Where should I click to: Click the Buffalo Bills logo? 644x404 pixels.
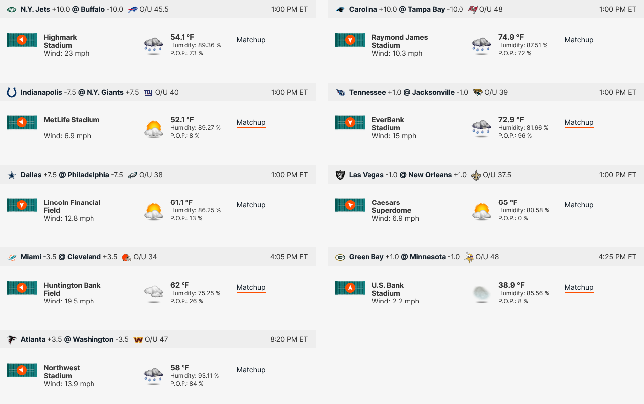[133, 9]
